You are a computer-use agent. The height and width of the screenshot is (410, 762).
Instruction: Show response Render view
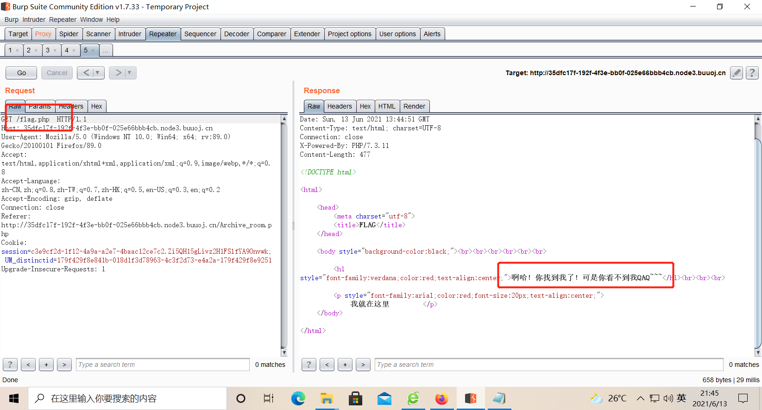[414, 106]
